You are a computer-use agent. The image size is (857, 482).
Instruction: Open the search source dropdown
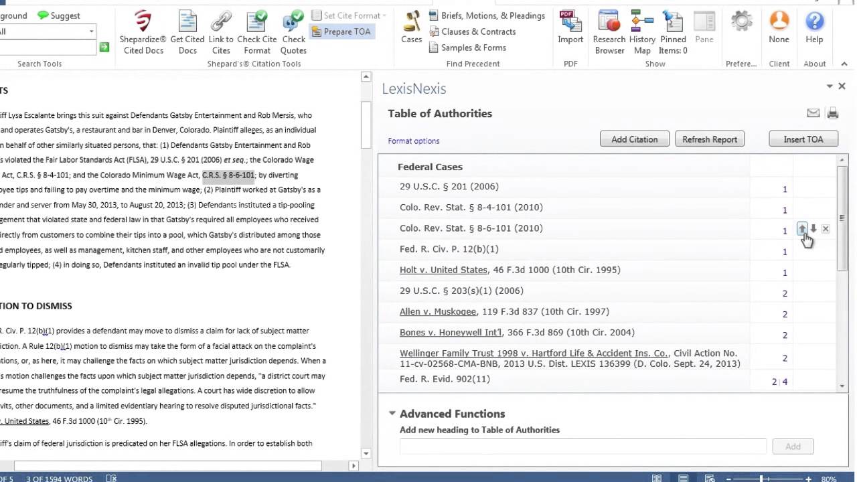[x=91, y=31]
